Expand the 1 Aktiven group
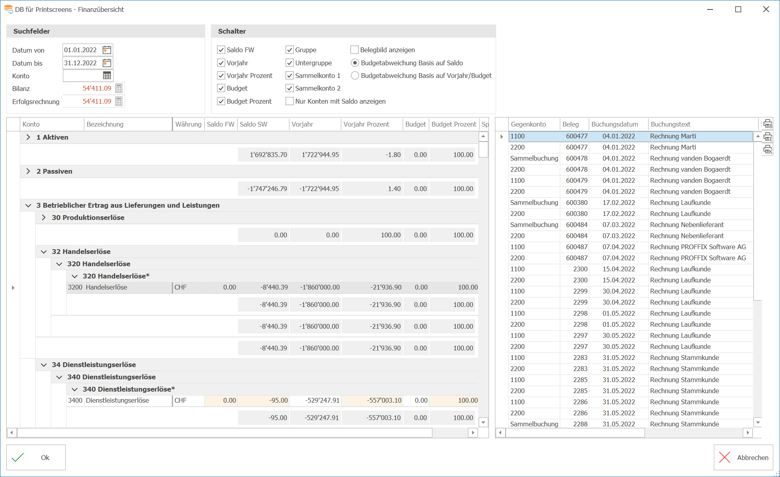The width and height of the screenshot is (780, 477). click(28, 137)
